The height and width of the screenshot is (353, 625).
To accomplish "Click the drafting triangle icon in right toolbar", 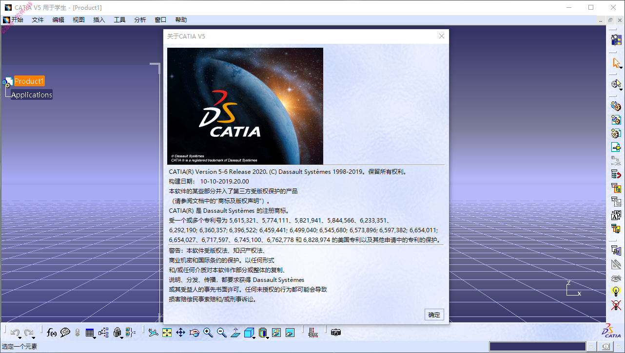I will coord(616,264).
